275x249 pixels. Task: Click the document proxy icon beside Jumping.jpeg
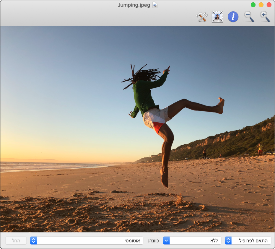pyautogui.click(x=155, y=5)
